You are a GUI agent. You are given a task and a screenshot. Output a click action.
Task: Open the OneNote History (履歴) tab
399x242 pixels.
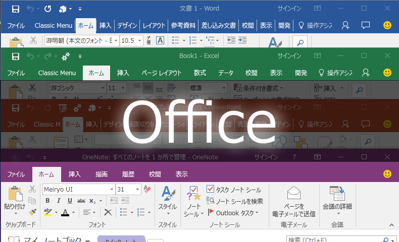pos(128,174)
